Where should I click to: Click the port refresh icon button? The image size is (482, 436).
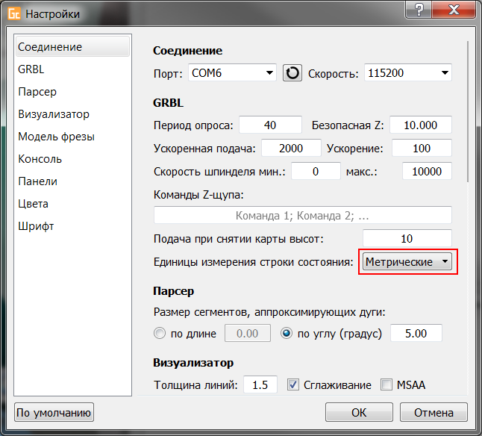[x=292, y=73]
